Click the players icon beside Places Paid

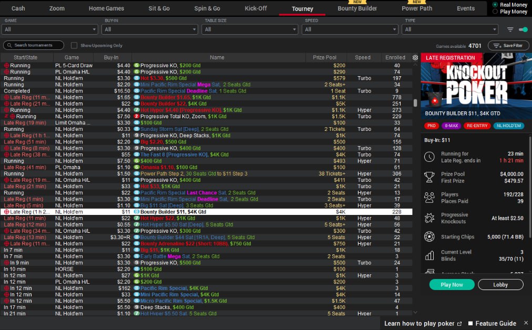click(429, 198)
